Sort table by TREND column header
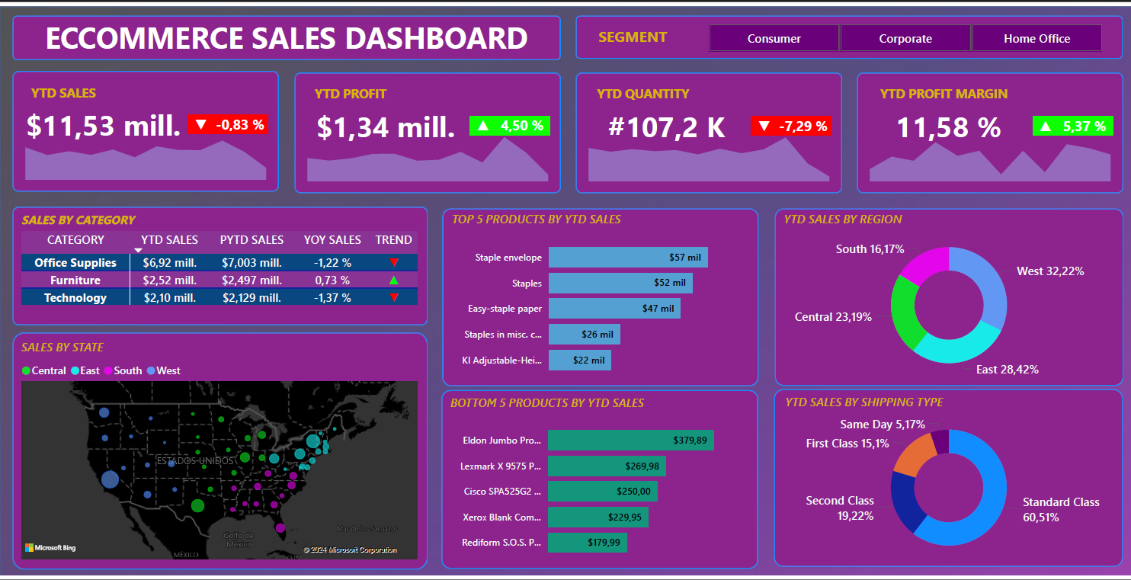1131x580 pixels. coord(393,239)
